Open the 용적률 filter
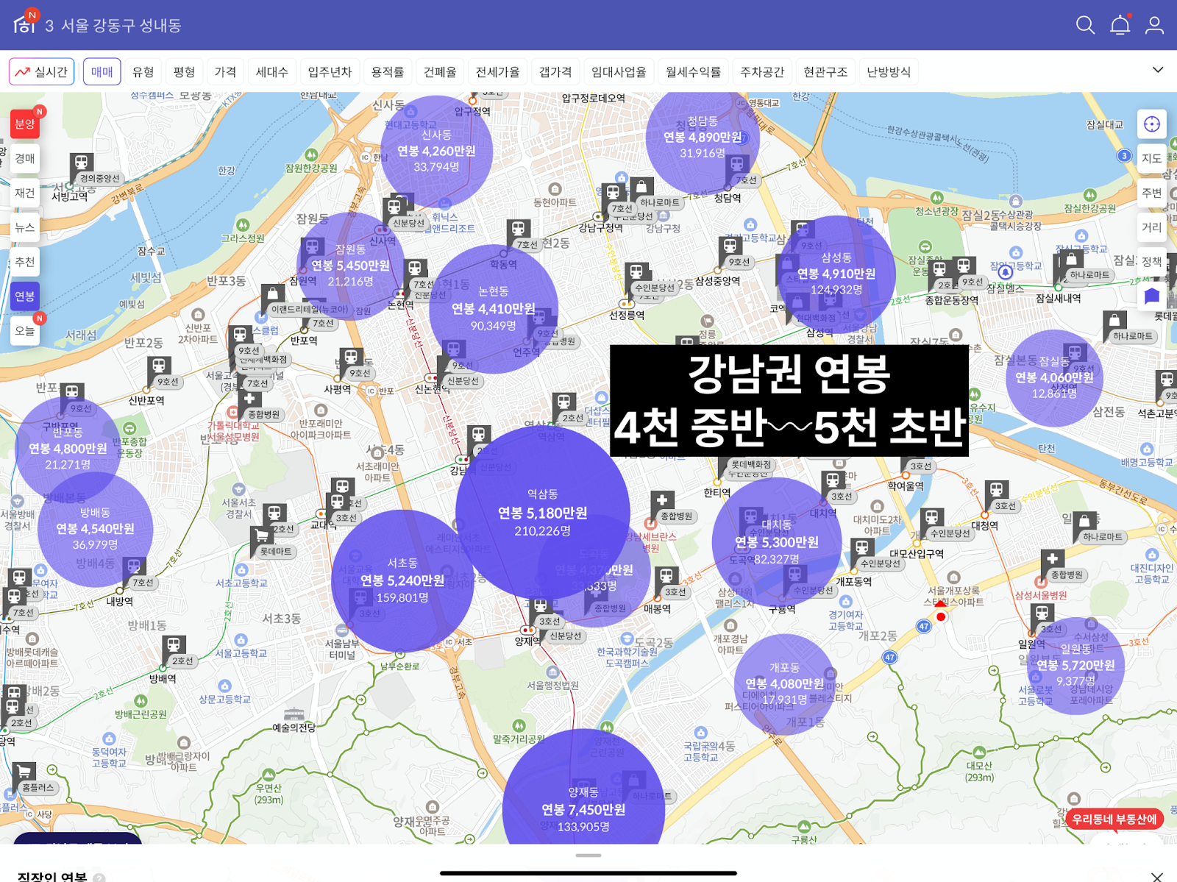This screenshot has height=882, width=1177. click(x=388, y=71)
